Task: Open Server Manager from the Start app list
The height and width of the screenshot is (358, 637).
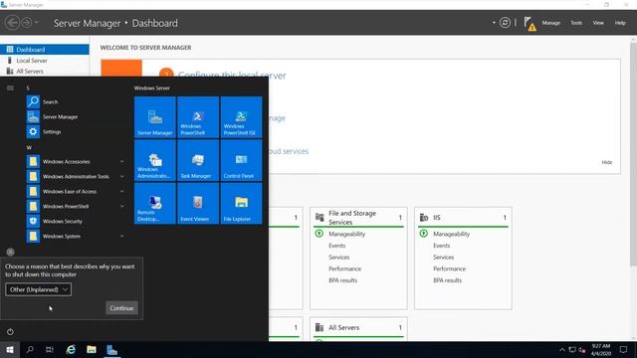Action: [76, 117]
